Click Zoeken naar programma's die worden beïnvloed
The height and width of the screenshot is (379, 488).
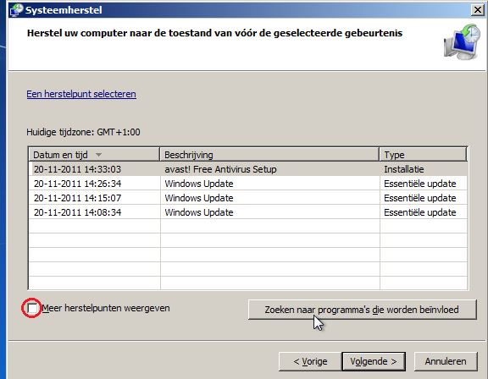[x=363, y=310]
